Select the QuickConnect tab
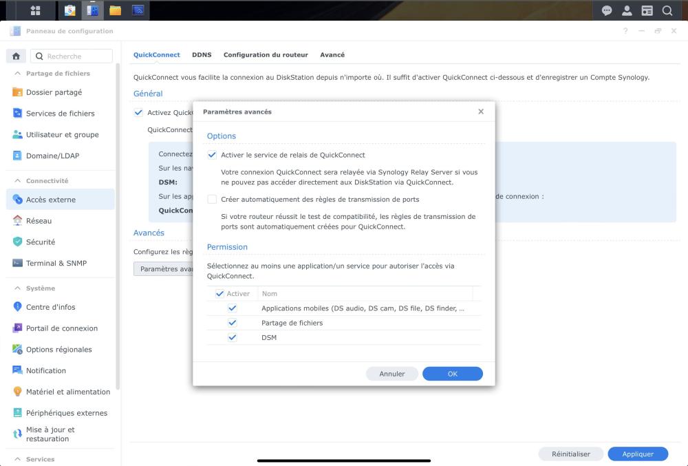The width and height of the screenshot is (688, 466). pyautogui.click(x=157, y=55)
